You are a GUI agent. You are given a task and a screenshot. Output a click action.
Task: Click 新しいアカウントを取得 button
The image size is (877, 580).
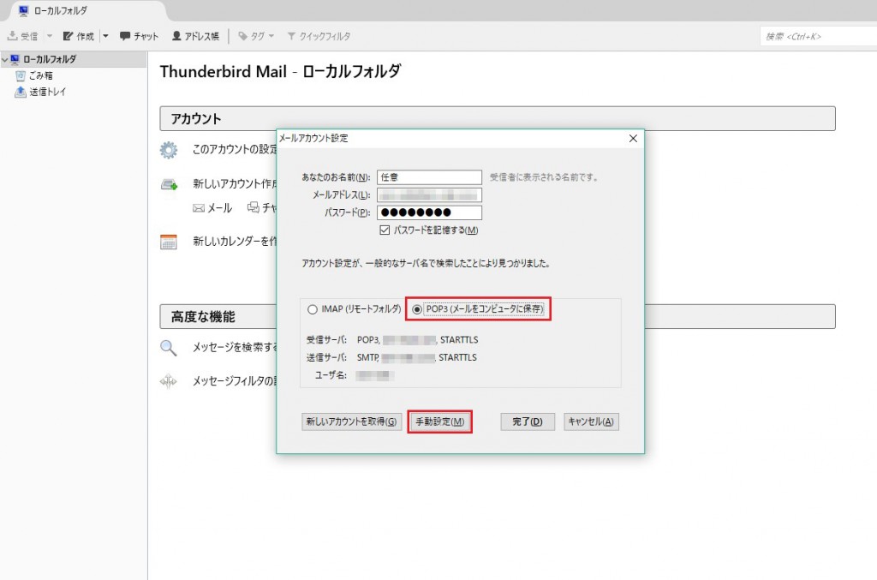tap(351, 422)
